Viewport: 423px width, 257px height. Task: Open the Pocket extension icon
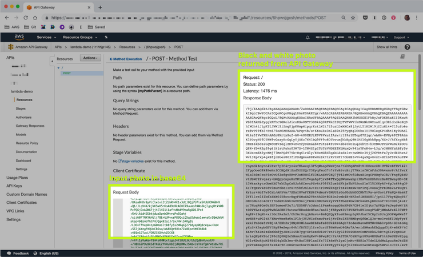[365, 18]
